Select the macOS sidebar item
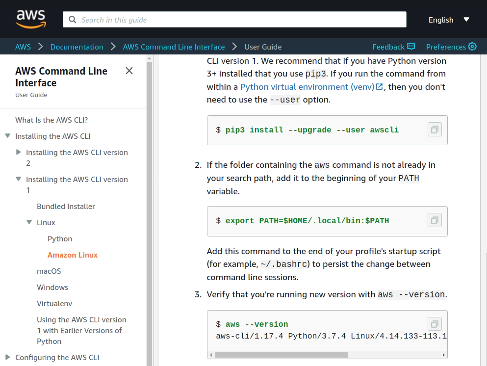The image size is (487, 366). click(49, 271)
